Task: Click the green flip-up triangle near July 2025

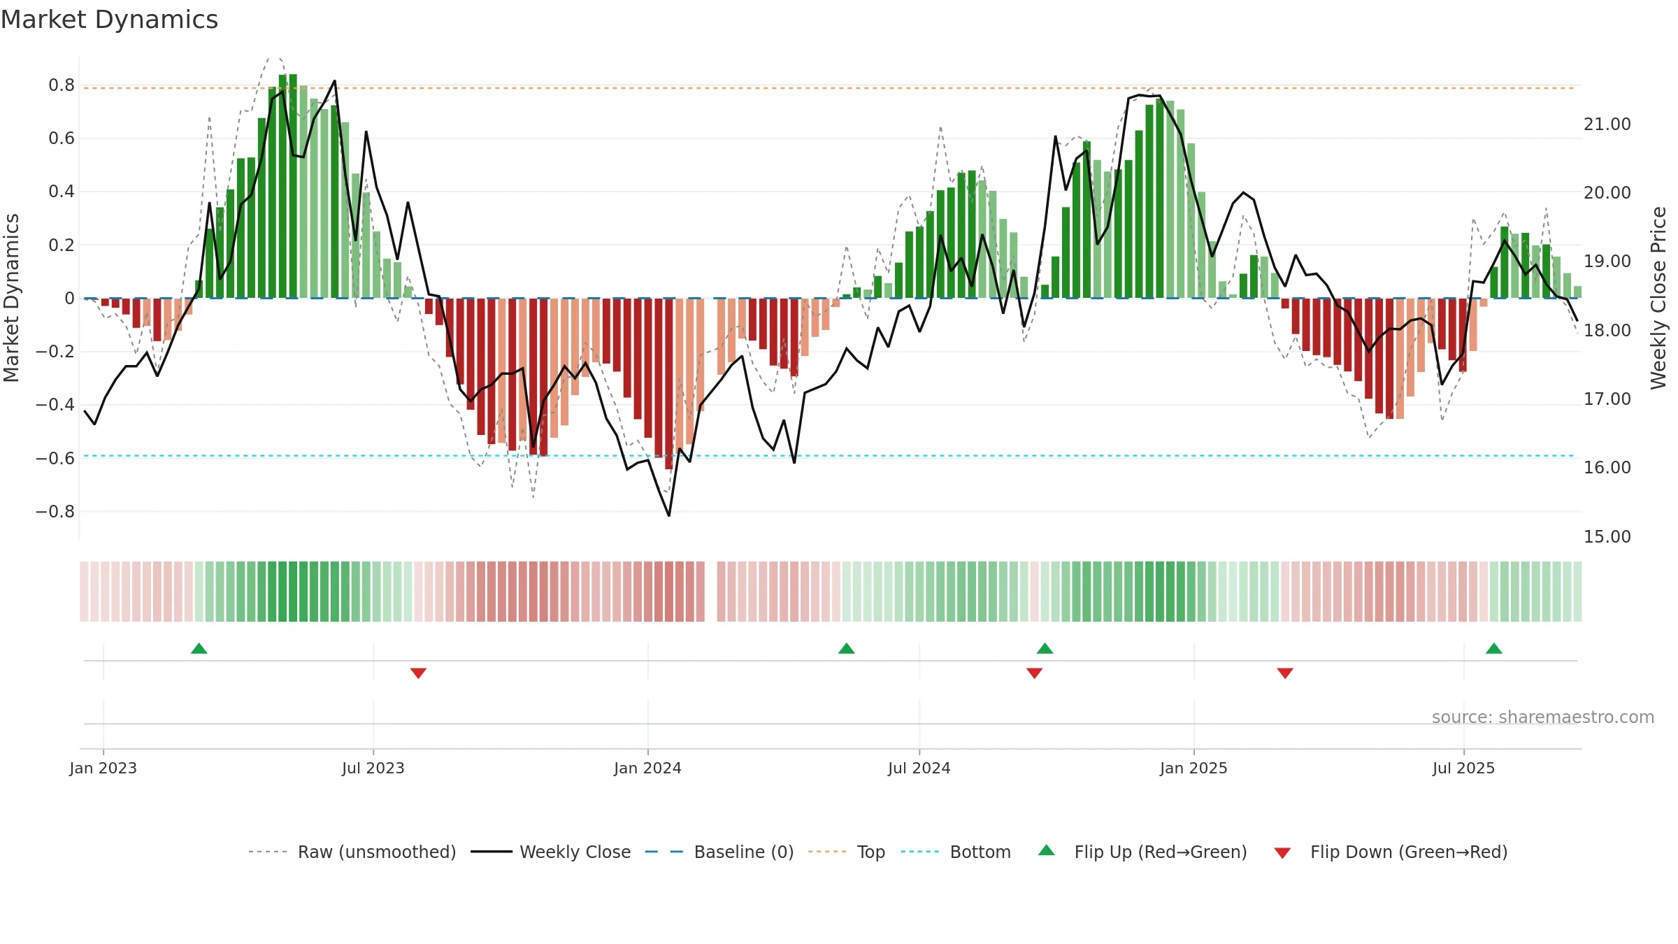Action: tap(1494, 648)
